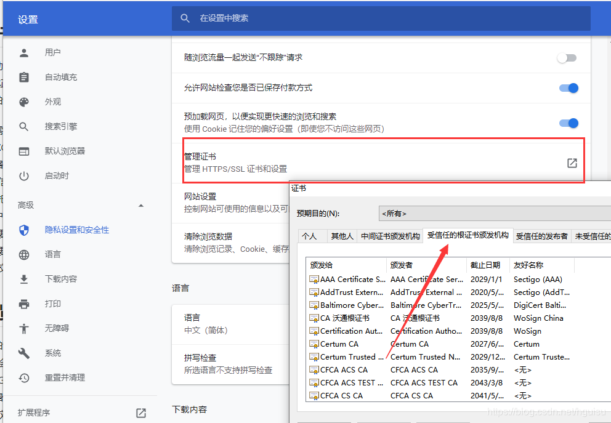Click the 用户 person icon in sidebar

(x=24, y=52)
